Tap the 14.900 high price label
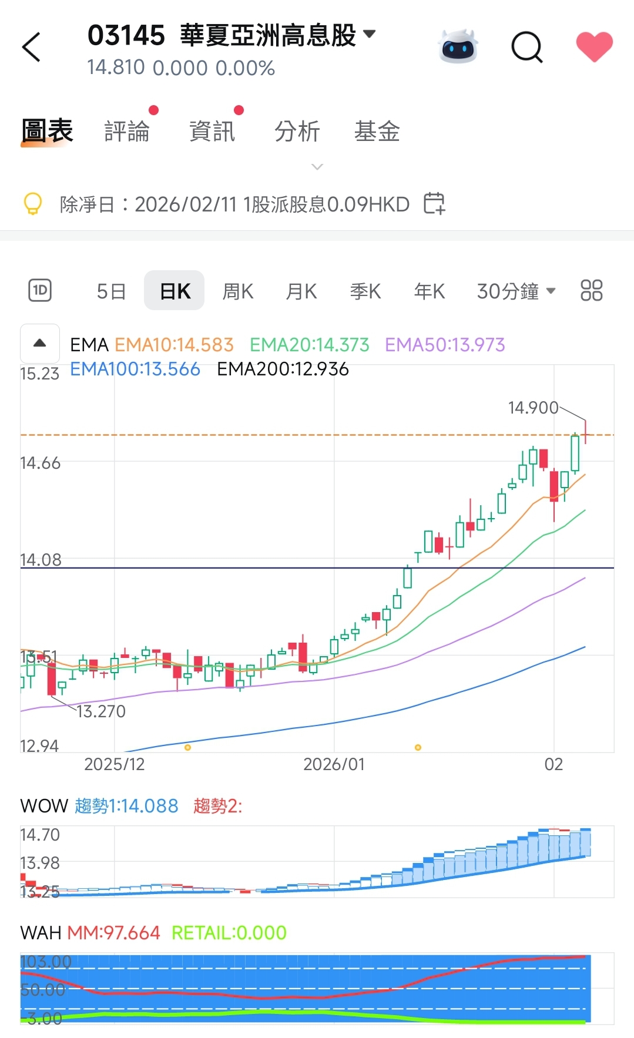The height and width of the screenshot is (1038, 634). click(533, 408)
